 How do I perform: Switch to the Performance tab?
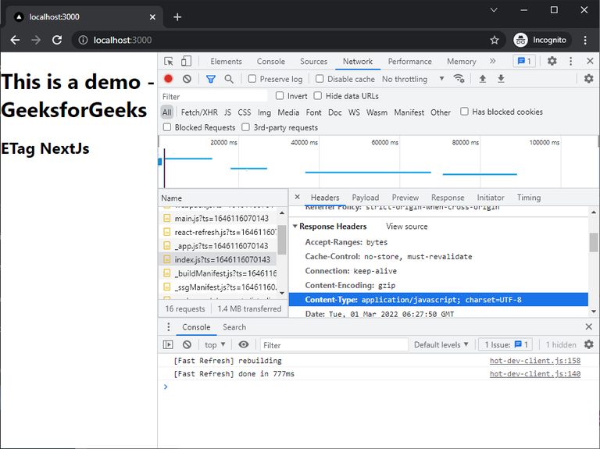coord(409,61)
